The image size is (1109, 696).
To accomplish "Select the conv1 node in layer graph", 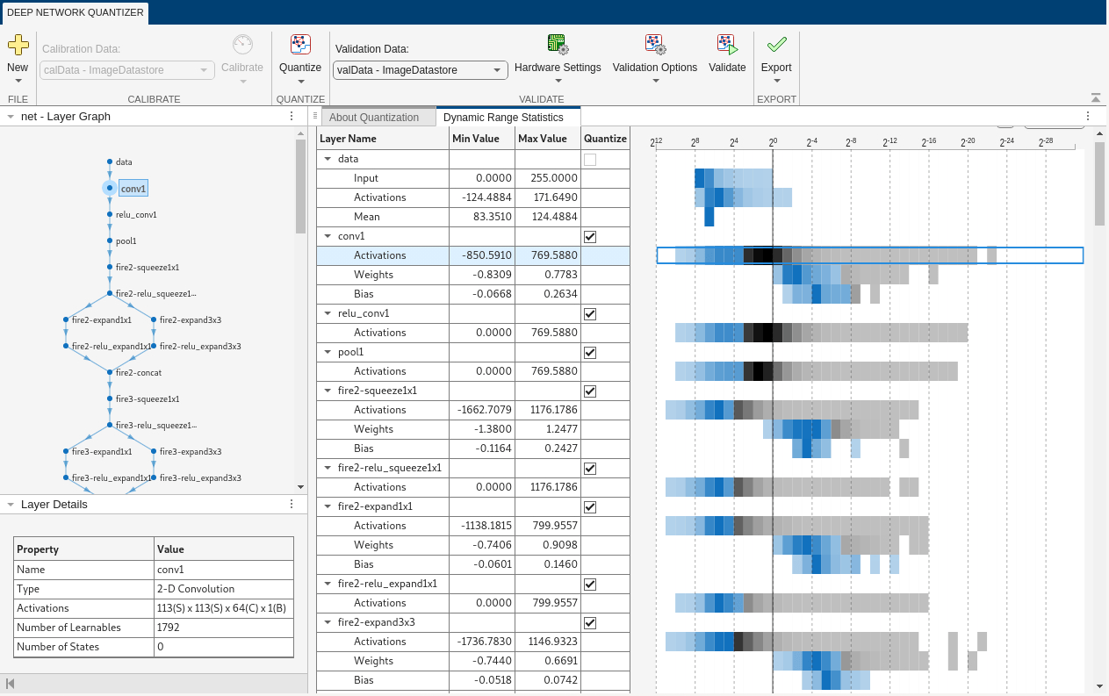I will coord(133,188).
